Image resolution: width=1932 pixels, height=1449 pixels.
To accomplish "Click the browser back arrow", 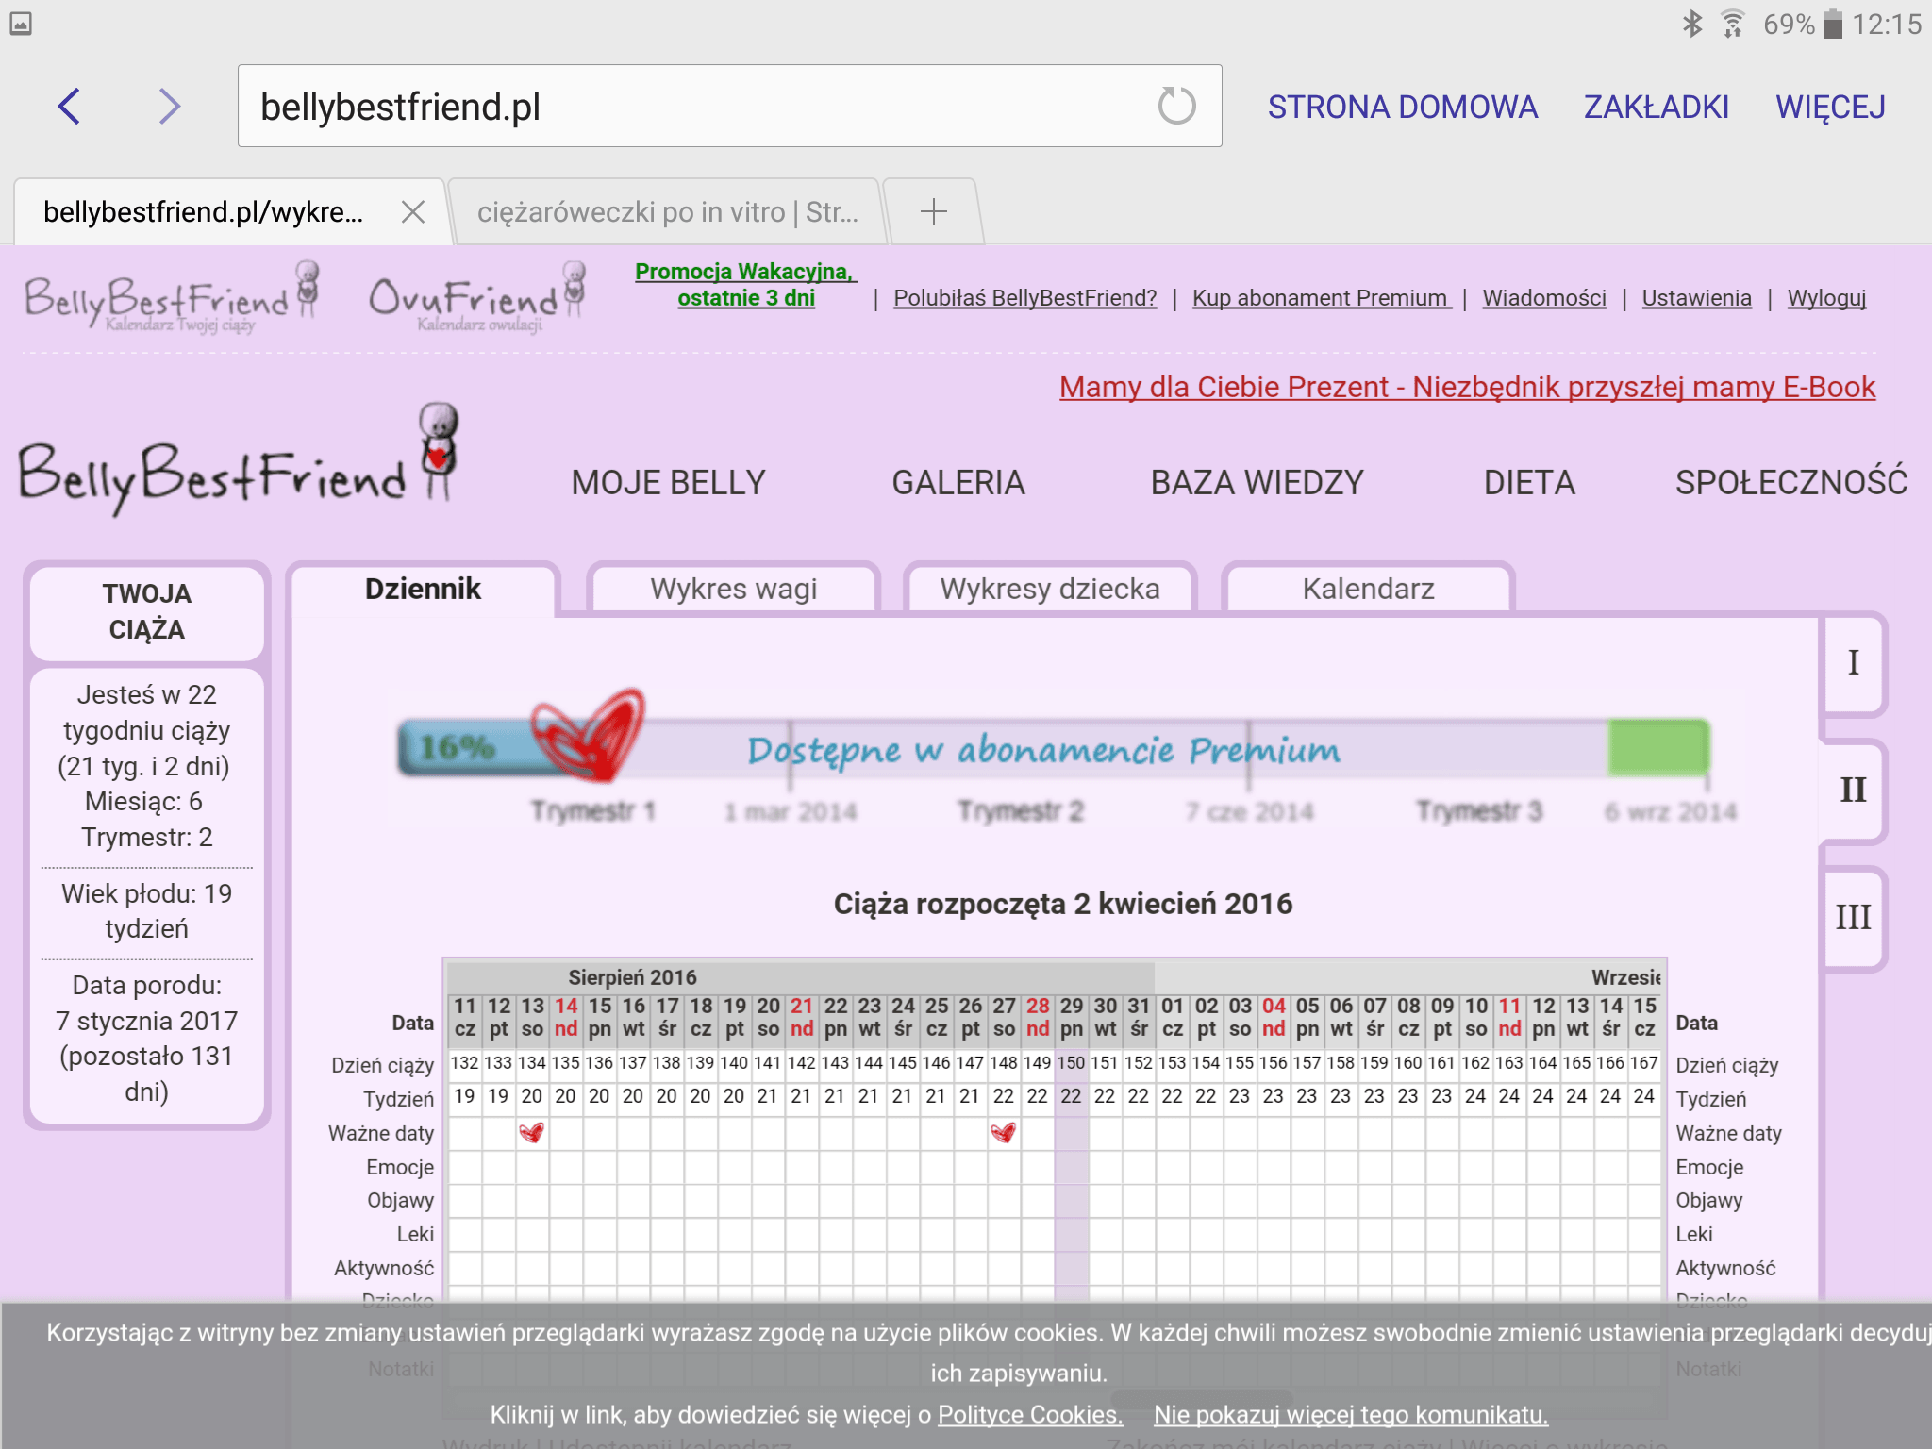I will coord(69,106).
